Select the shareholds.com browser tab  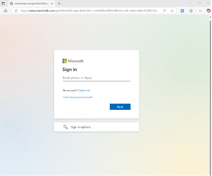point(32,4)
